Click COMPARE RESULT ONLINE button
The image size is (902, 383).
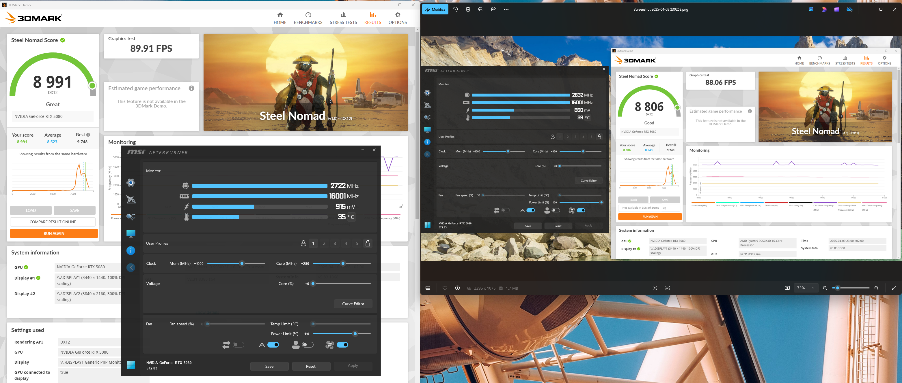click(53, 222)
